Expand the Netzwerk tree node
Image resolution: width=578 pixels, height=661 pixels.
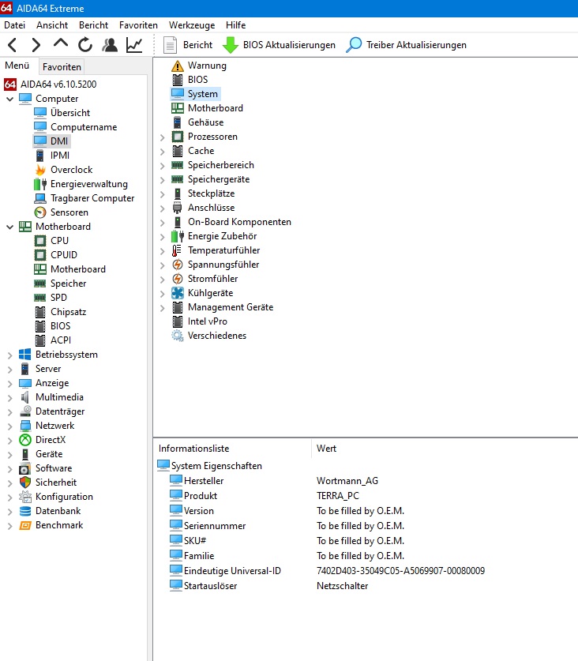[10, 426]
